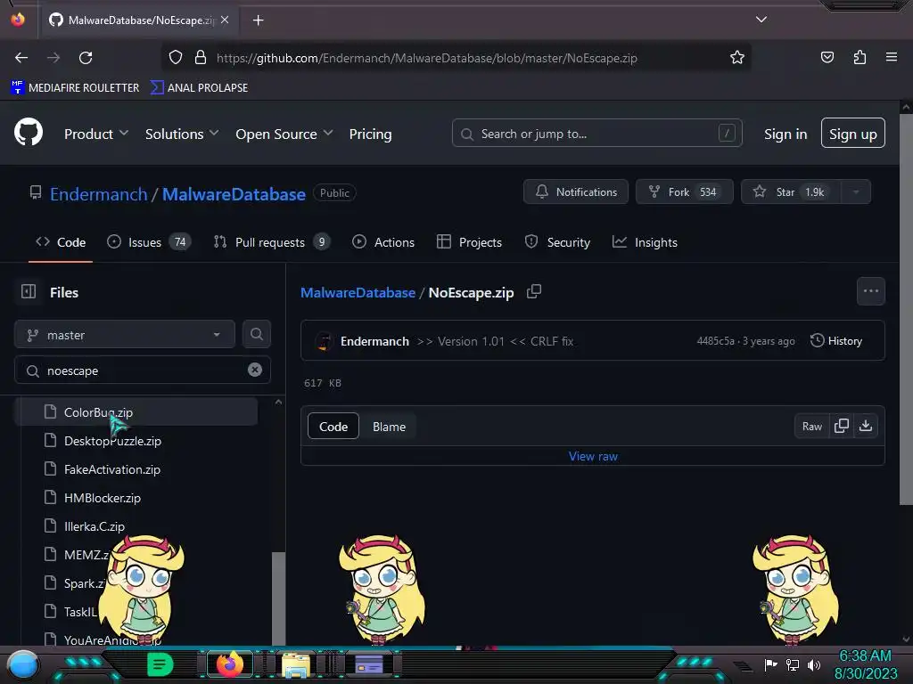The width and height of the screenshot is (913, 684).
Task: Switch to the Code tab
Action: click(x=61, y=242)
